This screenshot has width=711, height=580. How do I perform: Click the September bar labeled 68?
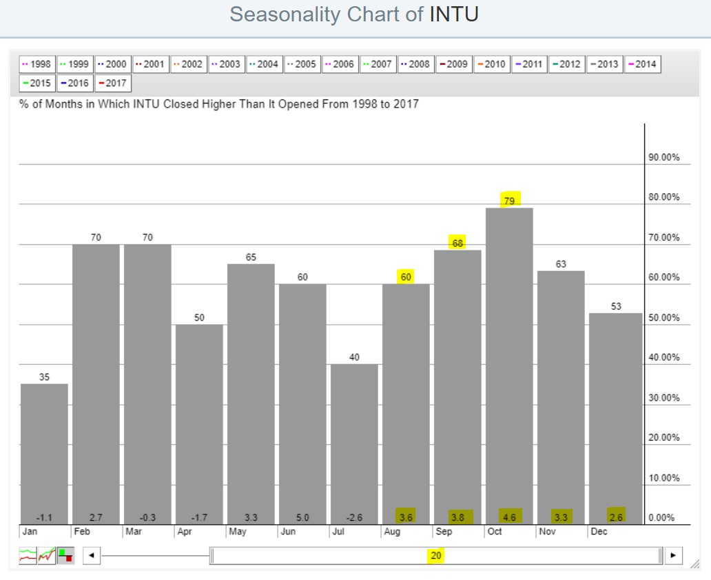point(458,388)
